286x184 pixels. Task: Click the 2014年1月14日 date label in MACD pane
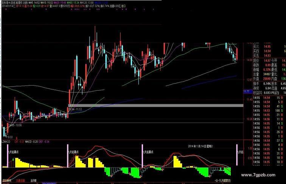(x=201, y=146)
